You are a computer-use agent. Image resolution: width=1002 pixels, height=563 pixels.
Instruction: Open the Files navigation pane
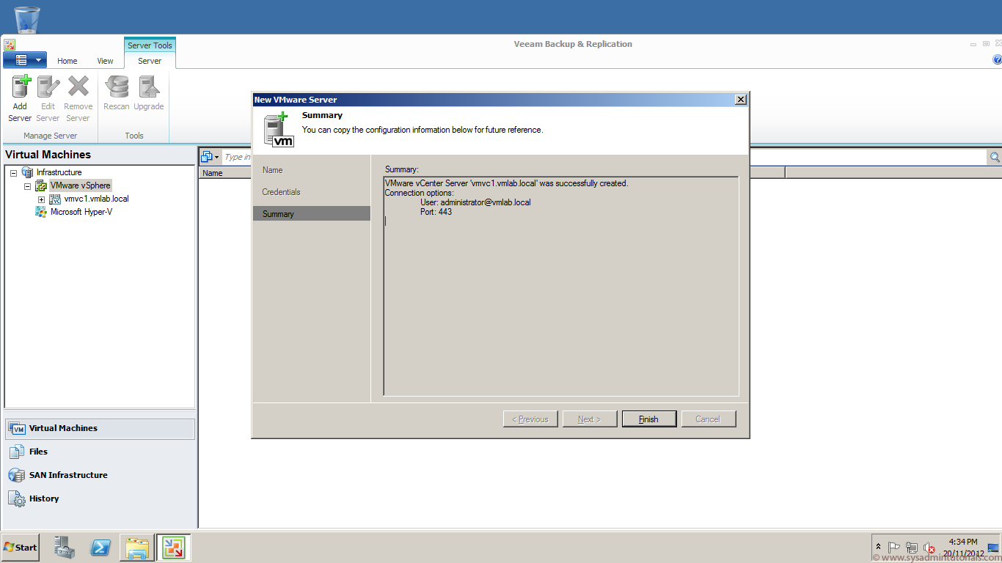(x=100, y=452)
